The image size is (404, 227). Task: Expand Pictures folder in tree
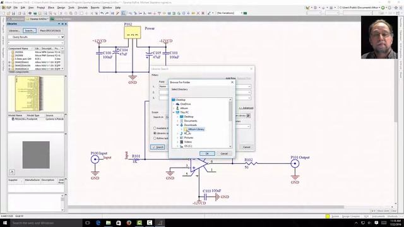pos(177,137)
